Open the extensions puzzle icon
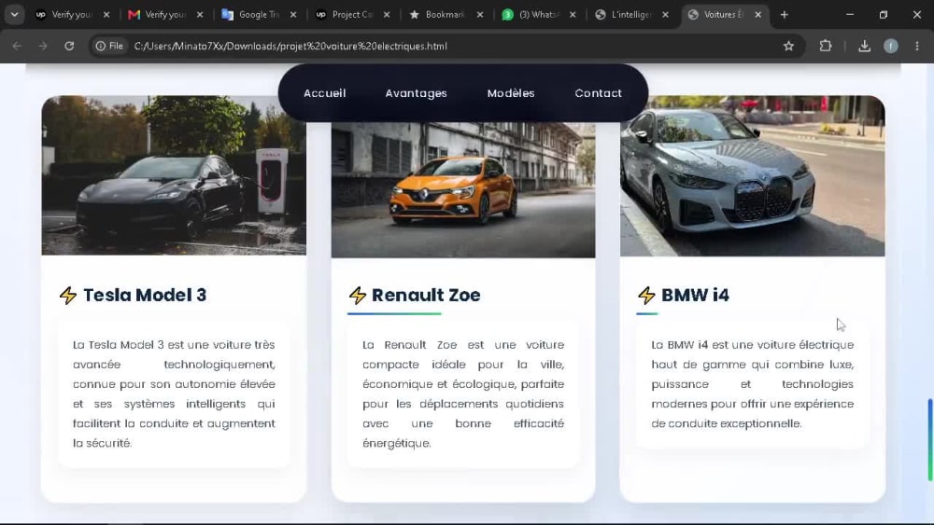 point(825,46)
